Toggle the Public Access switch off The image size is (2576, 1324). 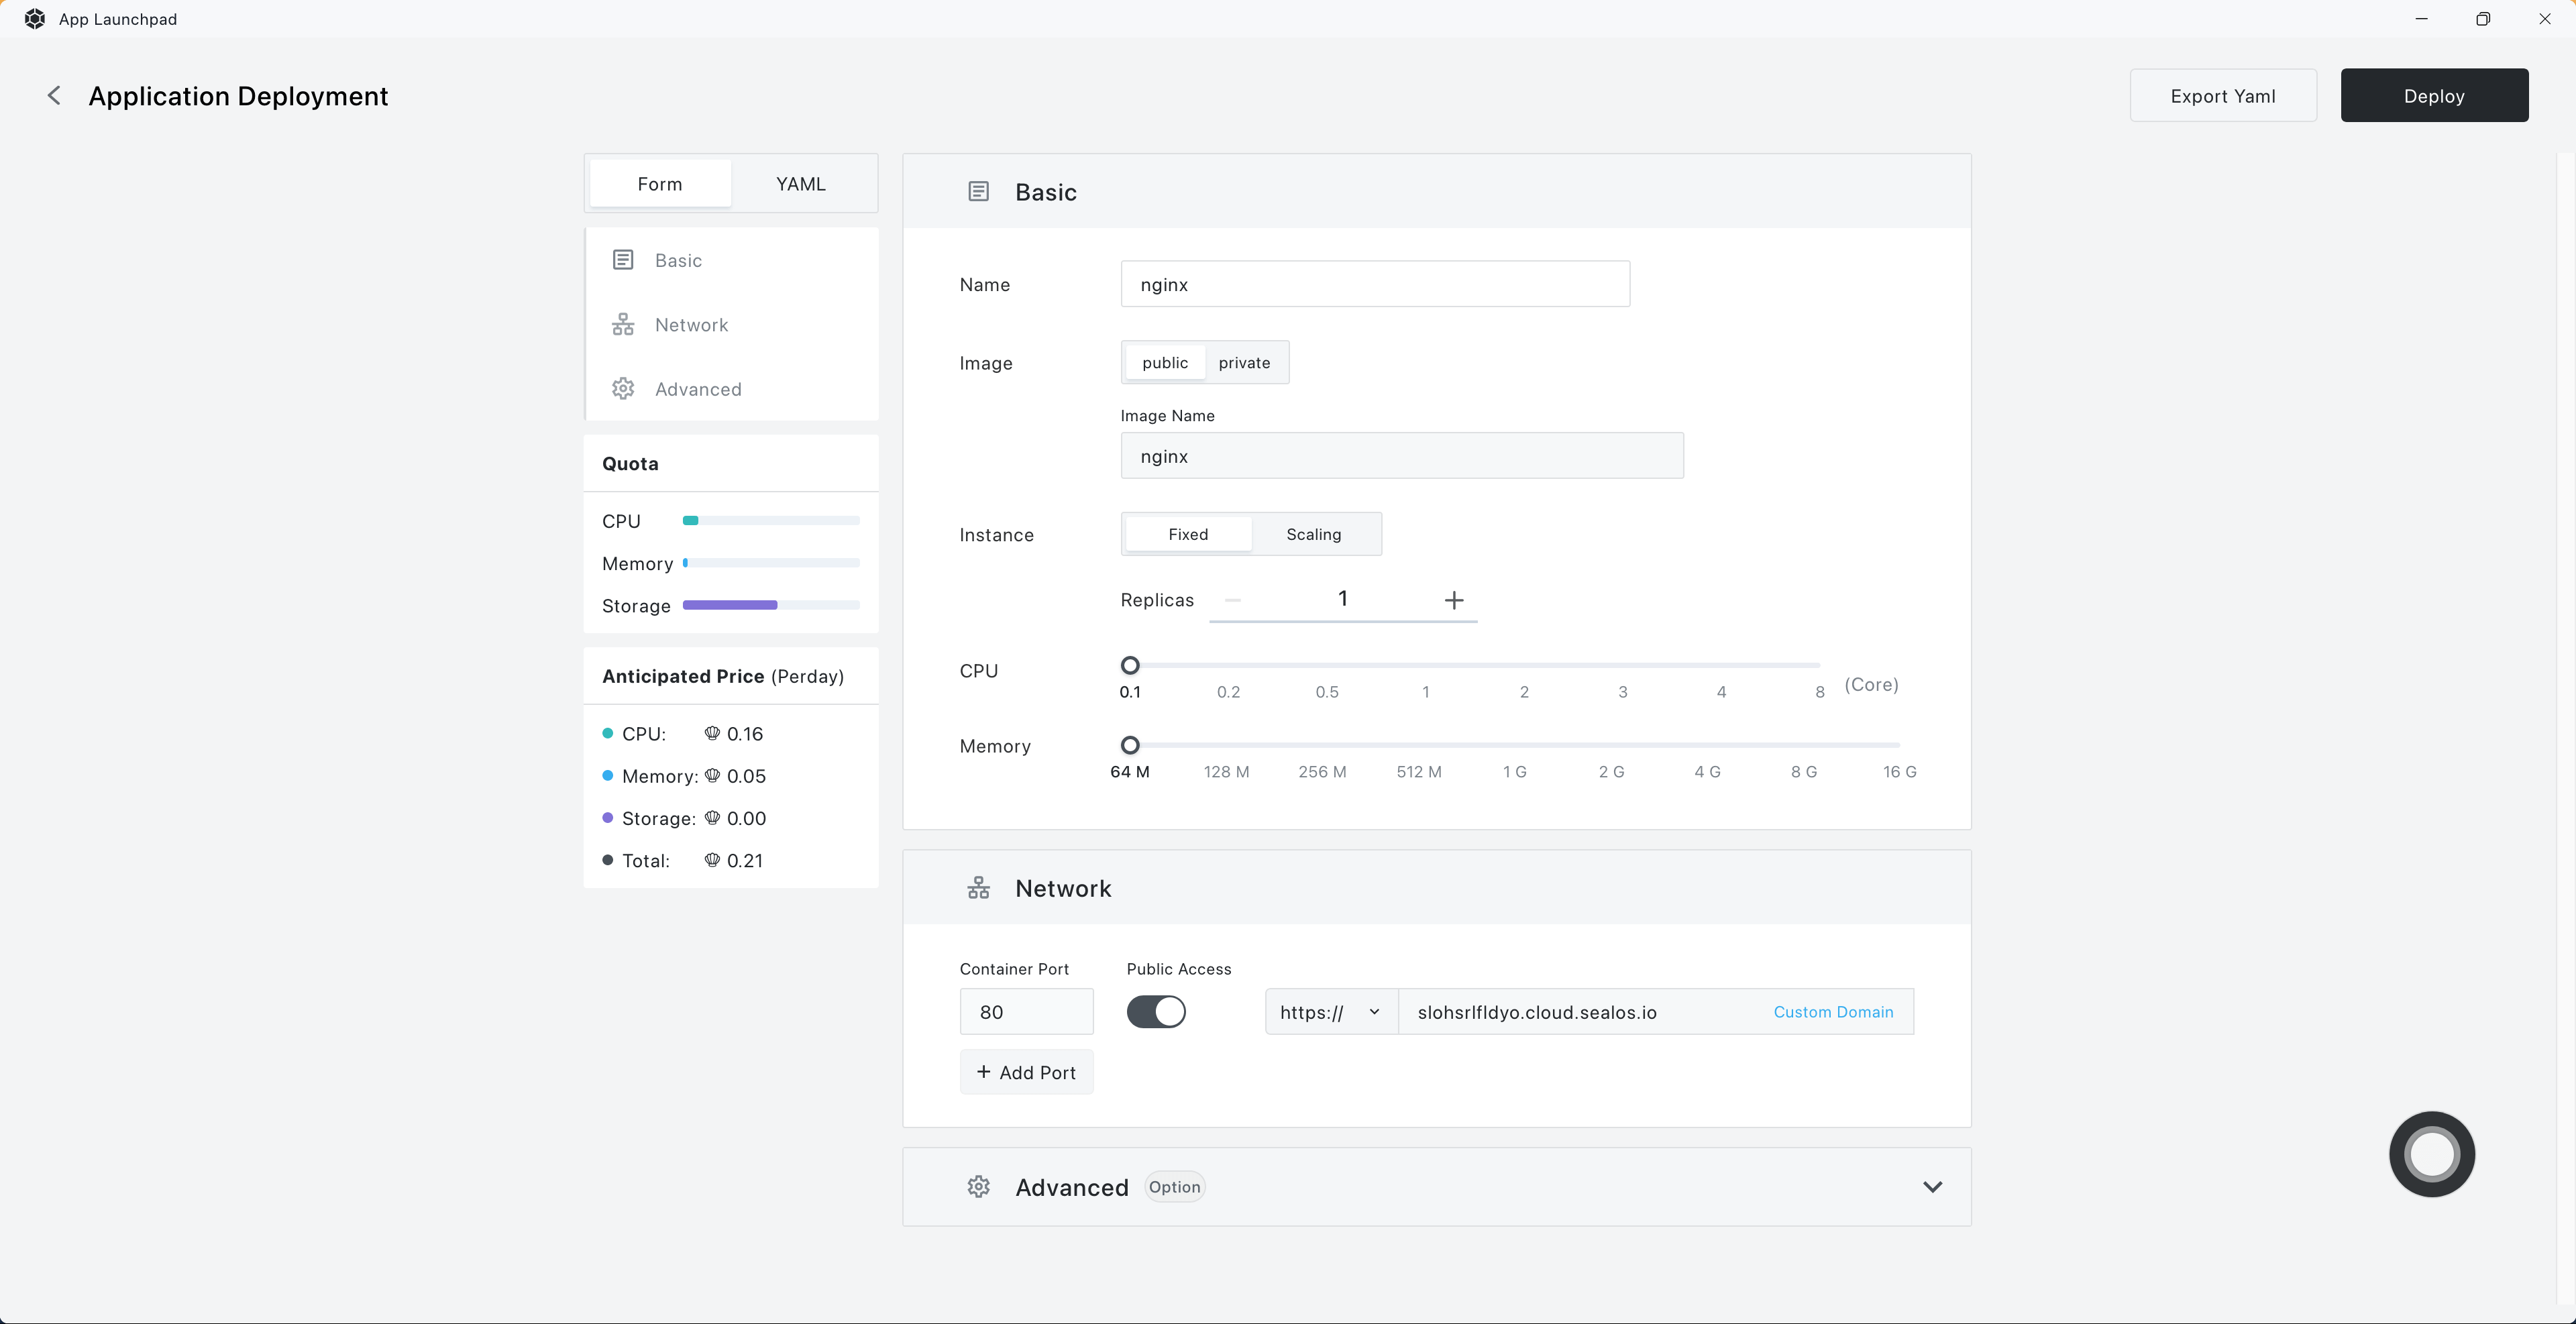tap(1156, 1012)
